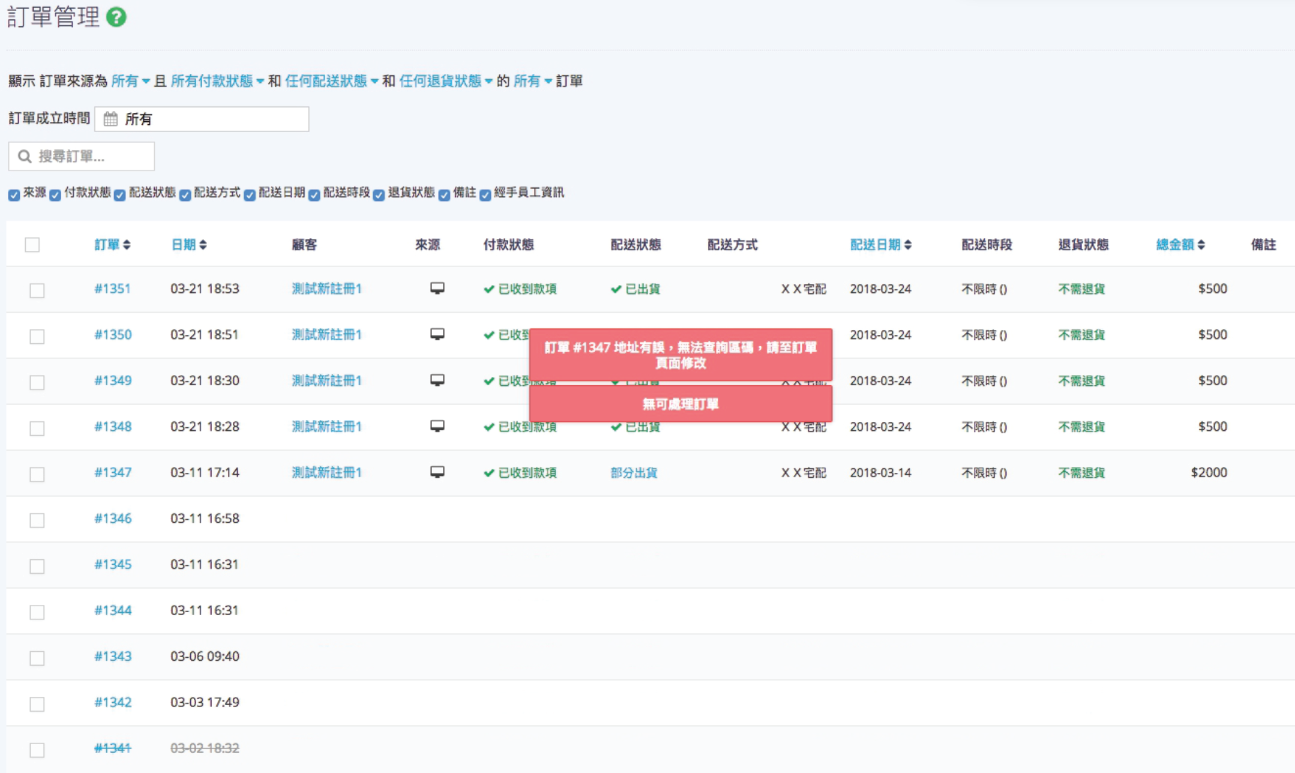Toggle the 退貨狀態 column checkbox
The image size is (1295, 773).
[379, 195]
